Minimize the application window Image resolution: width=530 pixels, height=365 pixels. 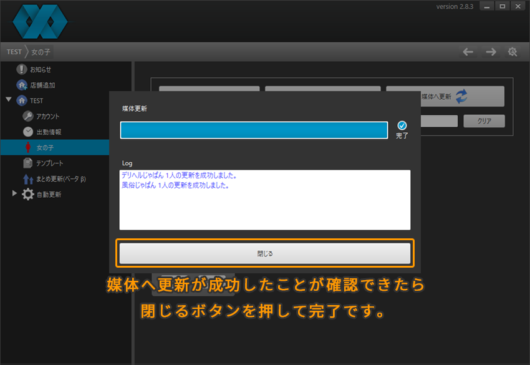click(x=487, y=6)
